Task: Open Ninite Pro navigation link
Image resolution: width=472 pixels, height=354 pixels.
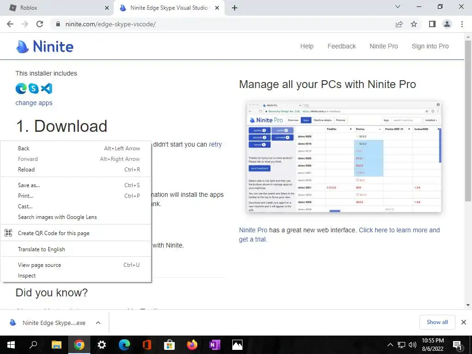Action: click(383, 46)
